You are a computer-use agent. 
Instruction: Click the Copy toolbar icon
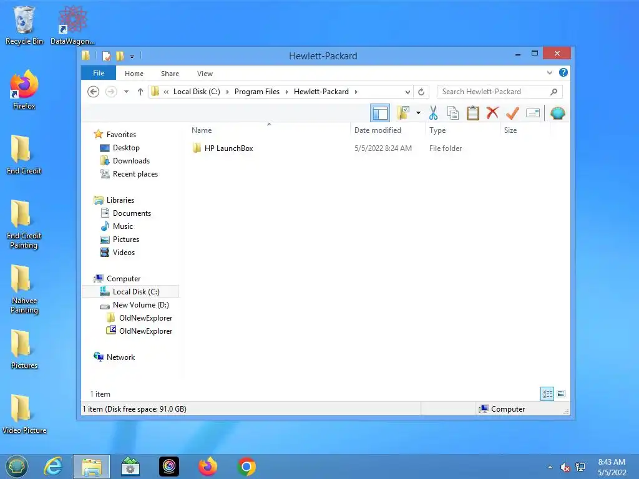click(453, 113)
